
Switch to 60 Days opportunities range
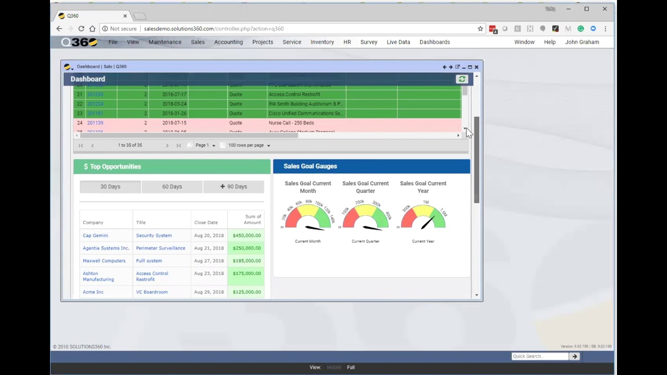(172, 186)
